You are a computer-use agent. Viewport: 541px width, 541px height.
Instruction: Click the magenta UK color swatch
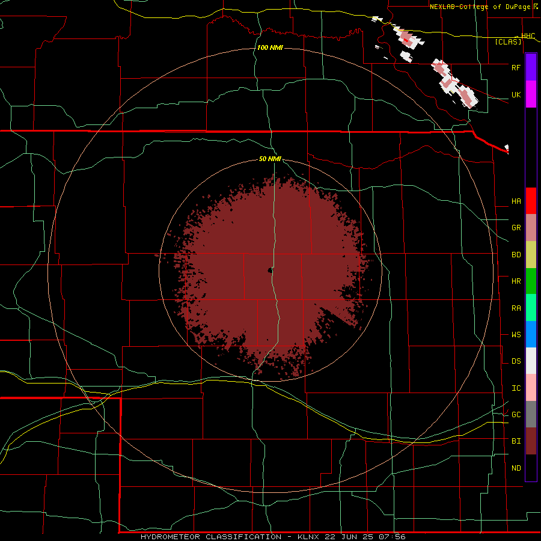pos(531,94)
